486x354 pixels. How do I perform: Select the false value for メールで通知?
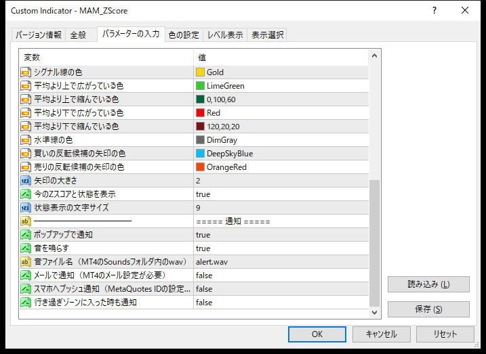(281, 275)
